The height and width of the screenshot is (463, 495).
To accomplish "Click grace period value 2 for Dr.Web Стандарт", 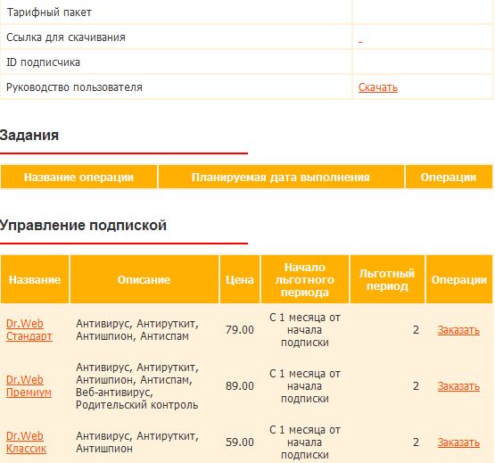I will (417, 330).
